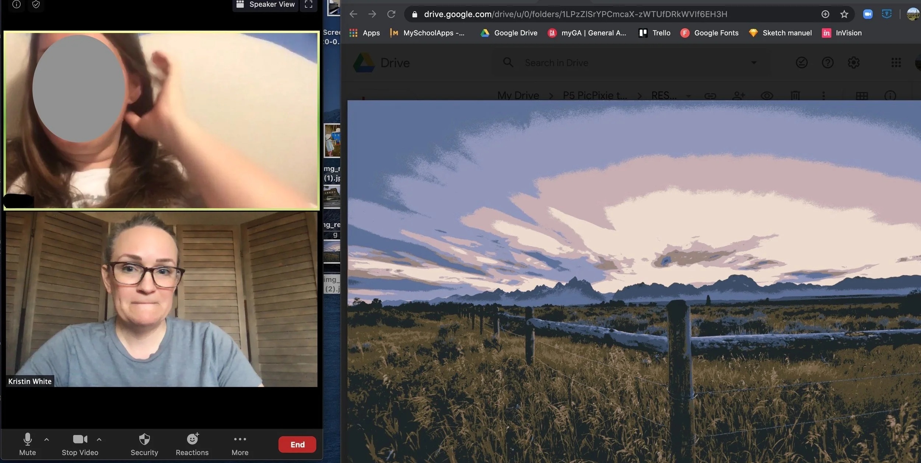Open Zoom Reactions menu
921x463 pixels.
[192, 444]
